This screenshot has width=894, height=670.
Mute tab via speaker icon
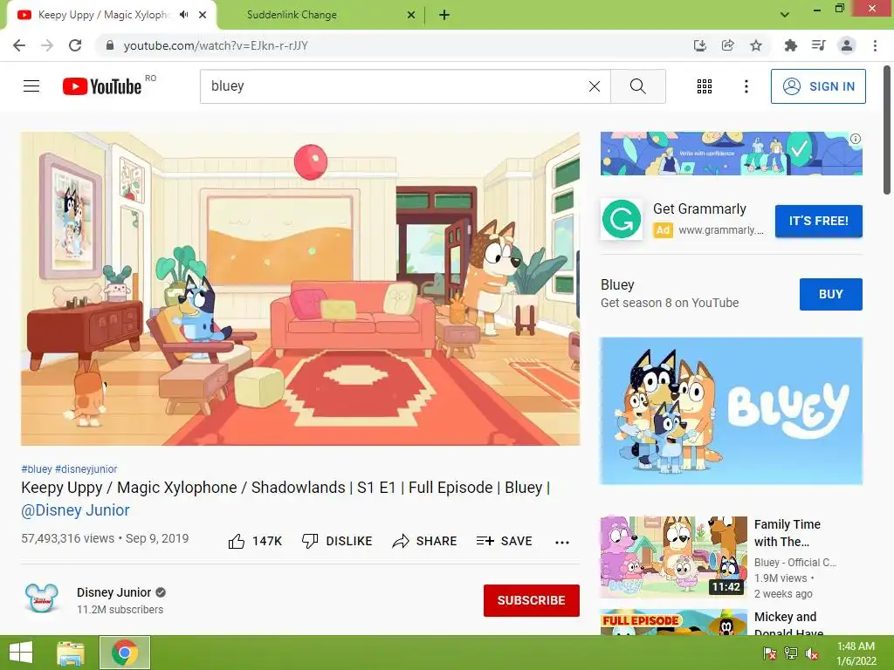pos(183,15)
